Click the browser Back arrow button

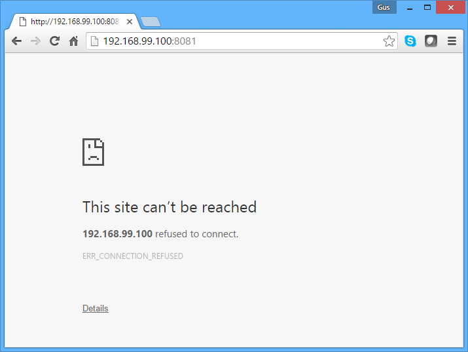click(16, 41)
